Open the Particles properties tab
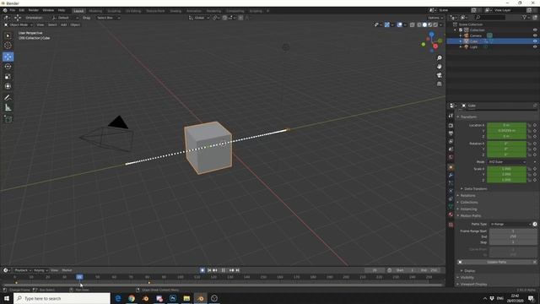Screen dimensions: 540x304 click(451, 183)
